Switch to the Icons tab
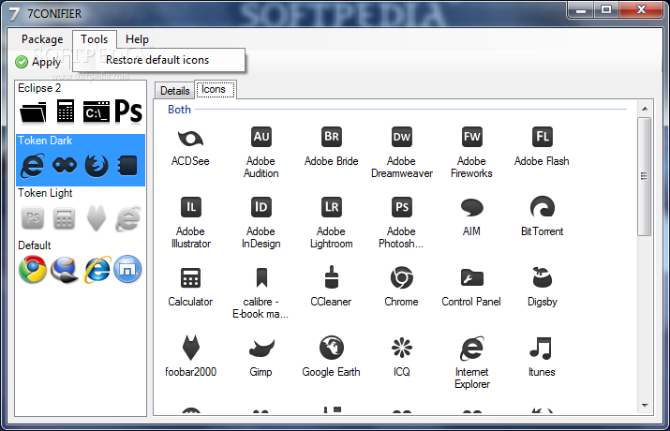This screenshot has height=431, width=670. pos(215,90)
